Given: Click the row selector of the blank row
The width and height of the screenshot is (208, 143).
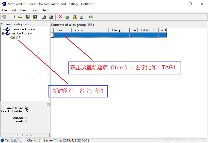Looking at the screenshot, I should click(52, 35).
